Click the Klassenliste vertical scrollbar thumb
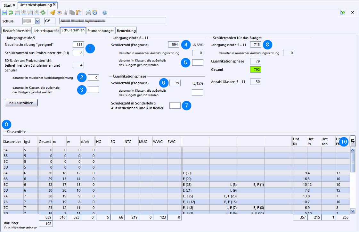The image size is (359, 232). click(353, 162)
